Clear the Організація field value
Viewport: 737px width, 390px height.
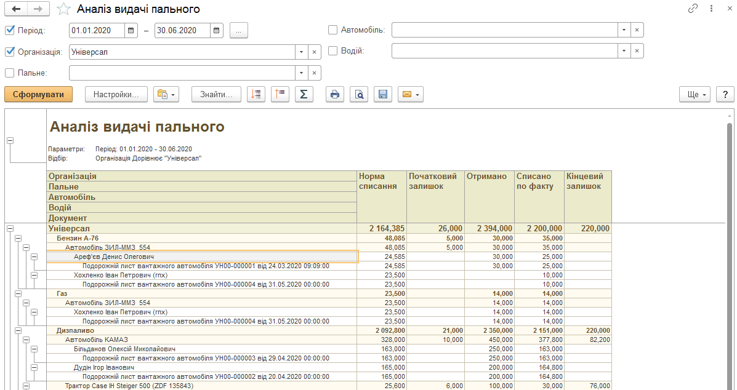pos(315,52)
